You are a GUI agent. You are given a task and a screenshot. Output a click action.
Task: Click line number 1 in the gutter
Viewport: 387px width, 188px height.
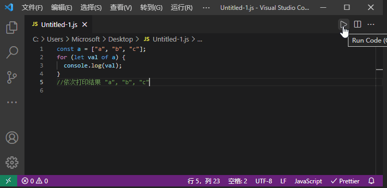(41, 49)
